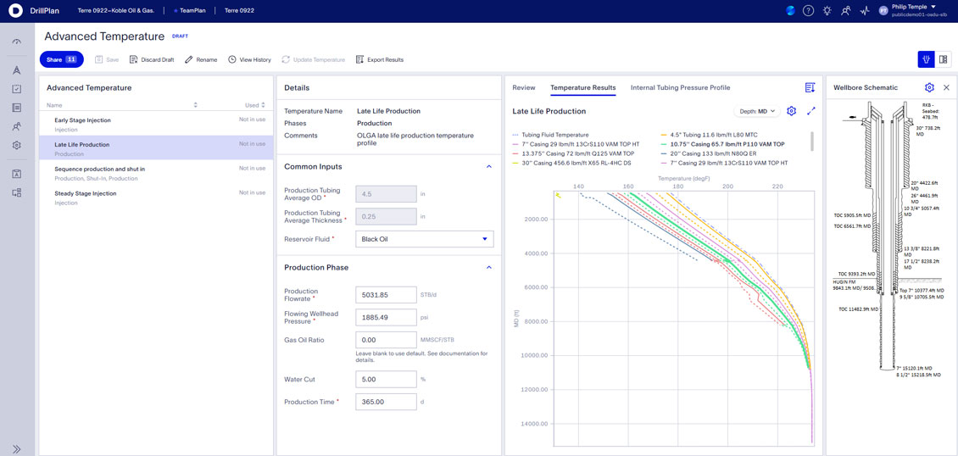Open the text box 'A' sidebar icon
This screenshot has width=958, height=456.
[x=16, y=174]
